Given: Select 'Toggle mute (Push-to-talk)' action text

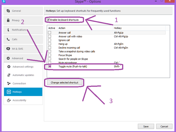Looking at the screenshot, I should pyautogui.click(x=73, y=67).
